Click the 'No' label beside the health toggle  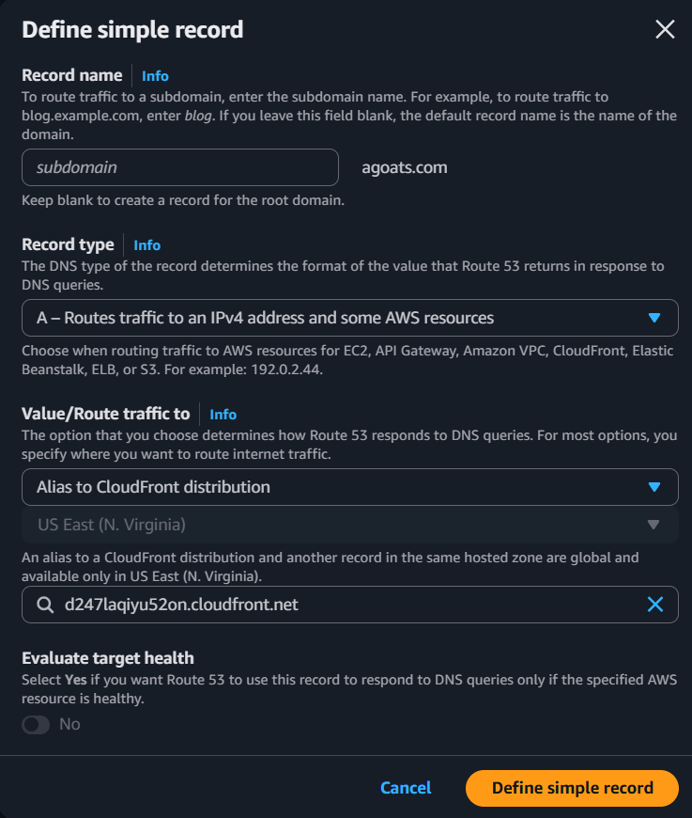click(x=69, y=724)
